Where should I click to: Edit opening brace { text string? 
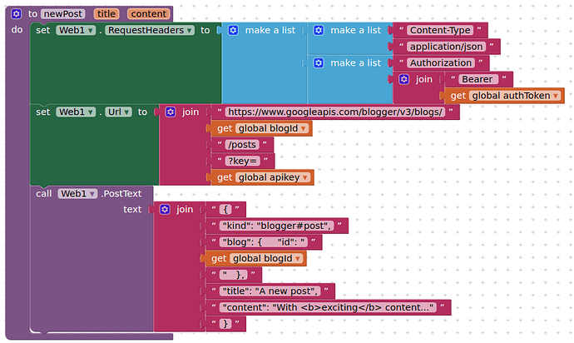click(x=225, y=209)
